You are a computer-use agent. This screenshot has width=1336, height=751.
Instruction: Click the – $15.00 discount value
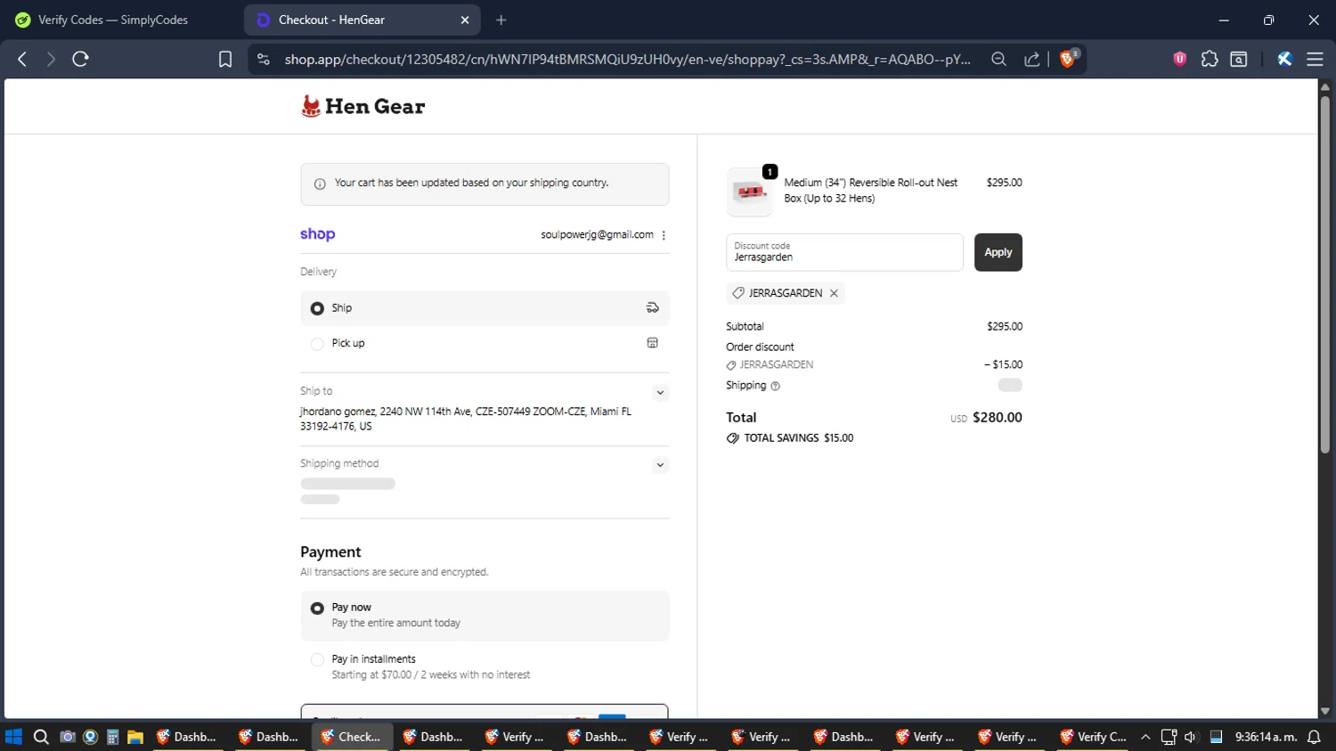click(1003, 364)
